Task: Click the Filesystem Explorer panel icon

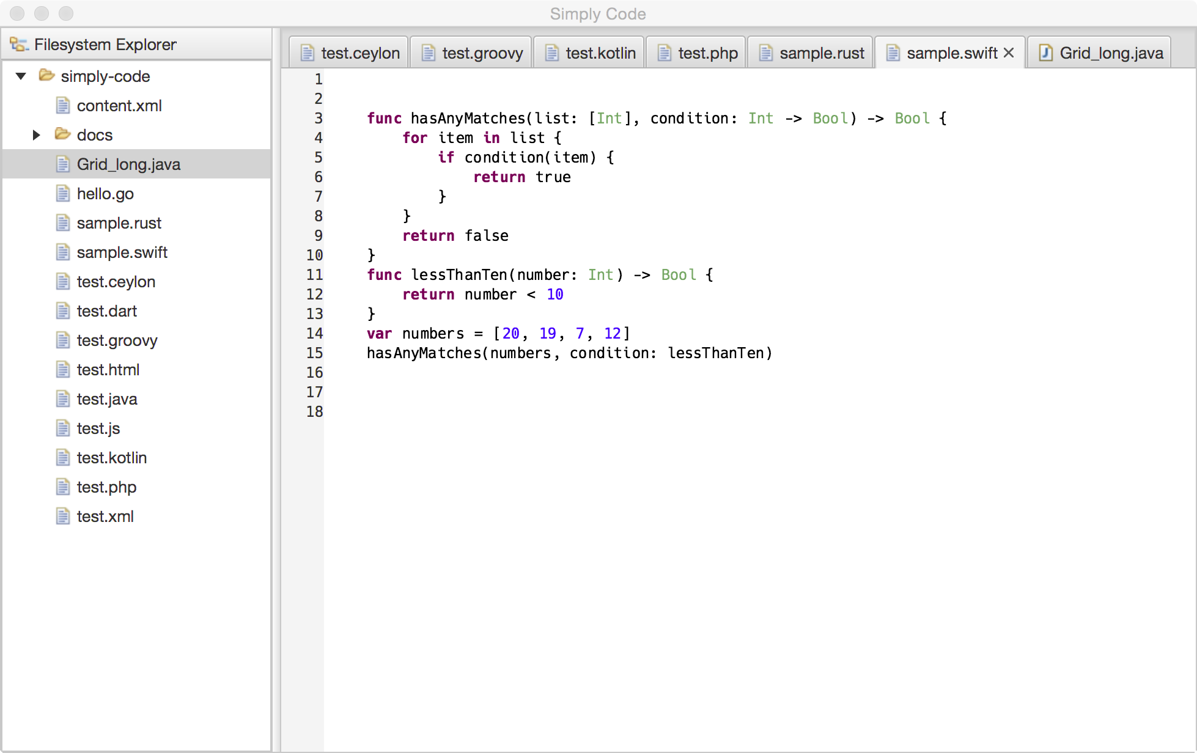Action: point(19,45)
